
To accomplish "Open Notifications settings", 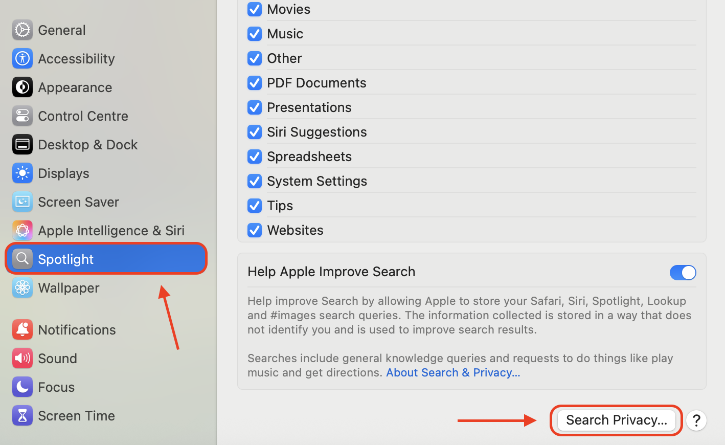I will click(x=76, y=329).
